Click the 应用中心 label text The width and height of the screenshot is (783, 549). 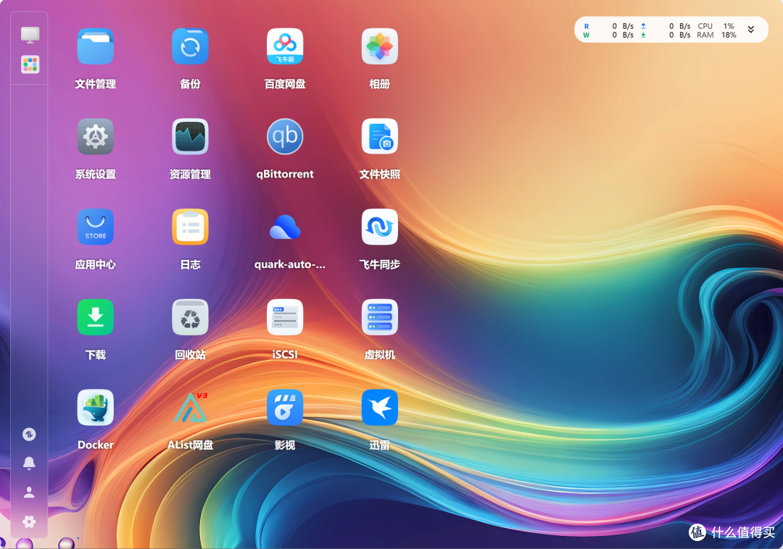pos(96,264)
